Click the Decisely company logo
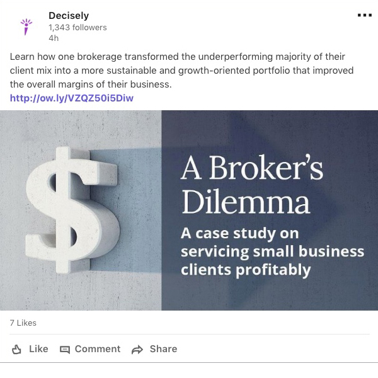 26,26
